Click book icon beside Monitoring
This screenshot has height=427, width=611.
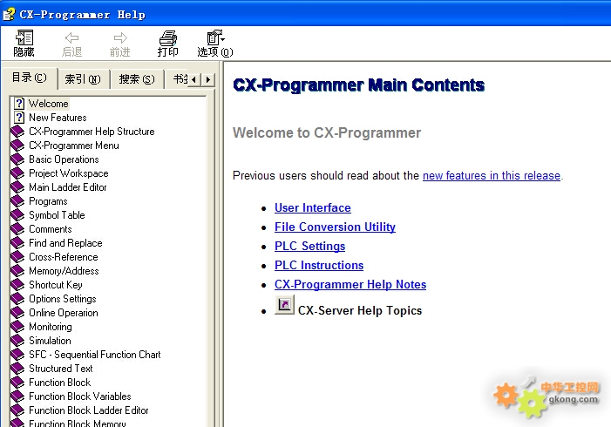click(x=17, y=327)
